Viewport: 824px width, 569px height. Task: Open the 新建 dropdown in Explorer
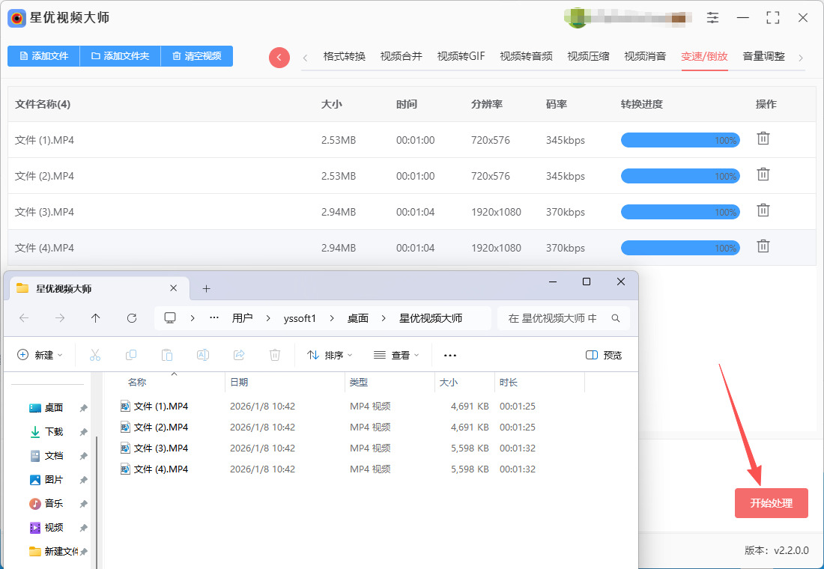click(x=40, y=355)
